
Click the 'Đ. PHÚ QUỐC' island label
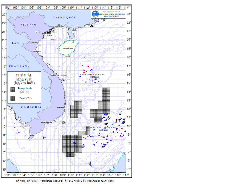[x=23, y=126]
